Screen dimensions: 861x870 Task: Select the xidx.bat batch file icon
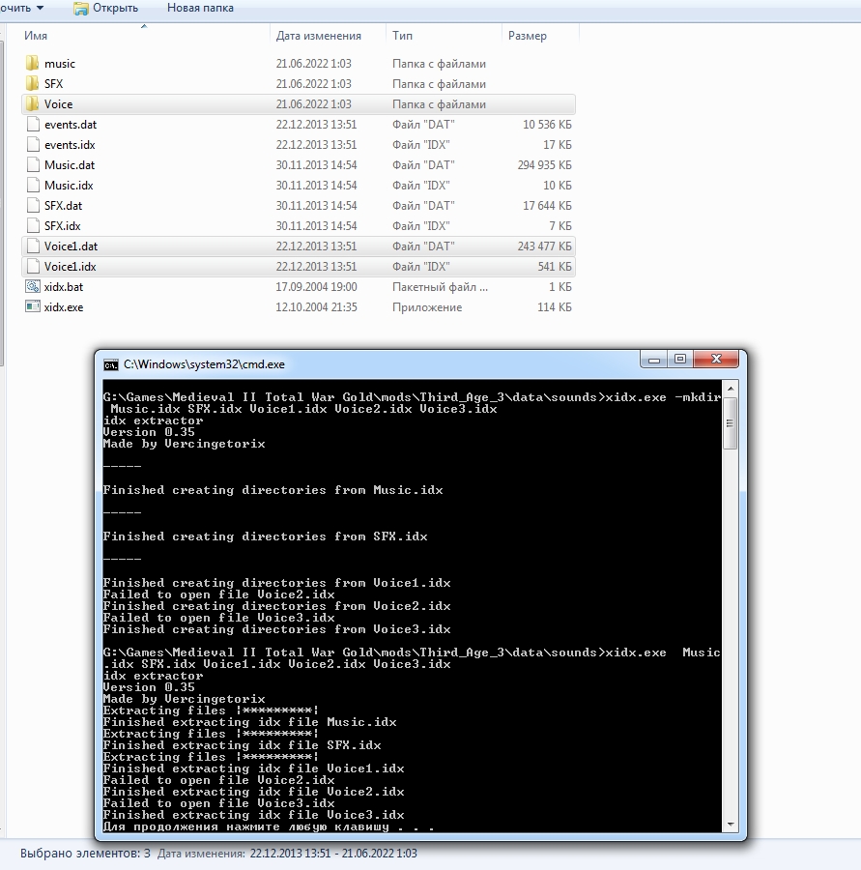33,287
